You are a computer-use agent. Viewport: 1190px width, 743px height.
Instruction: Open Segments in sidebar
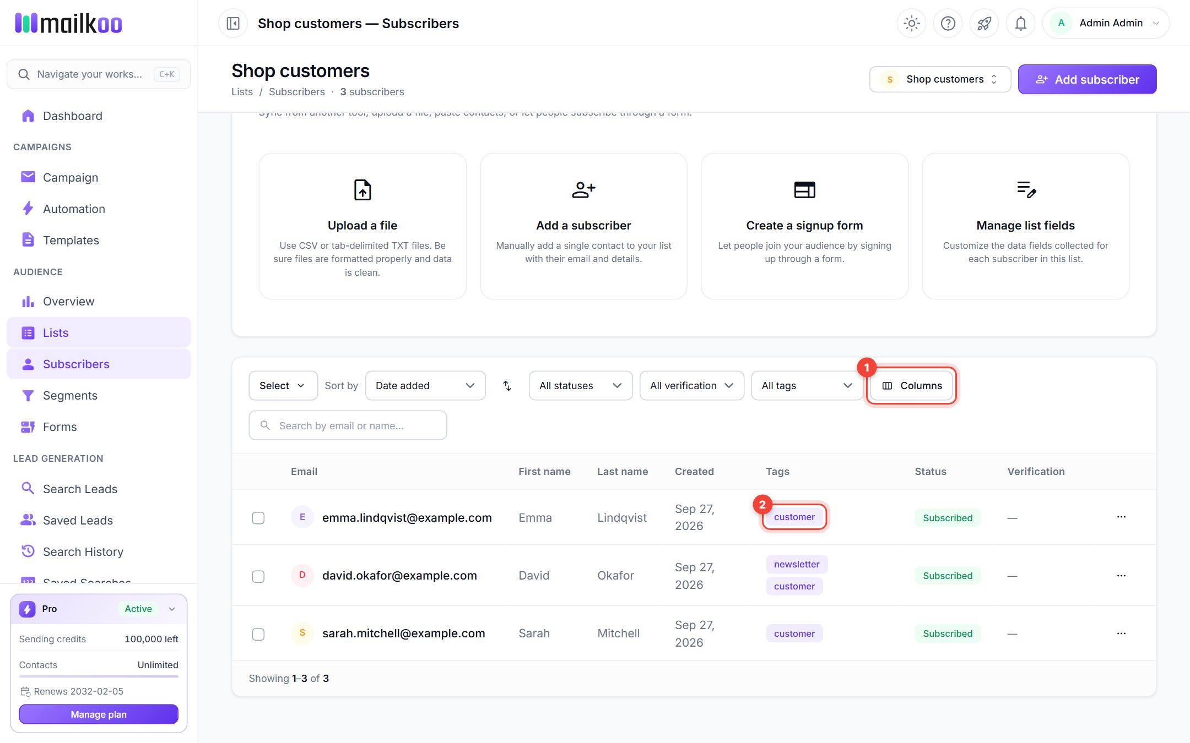point(99,396)
